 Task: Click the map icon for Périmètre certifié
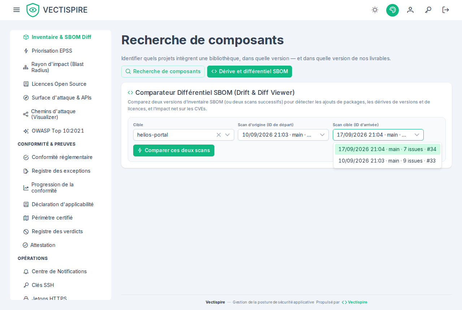point(26,218)
